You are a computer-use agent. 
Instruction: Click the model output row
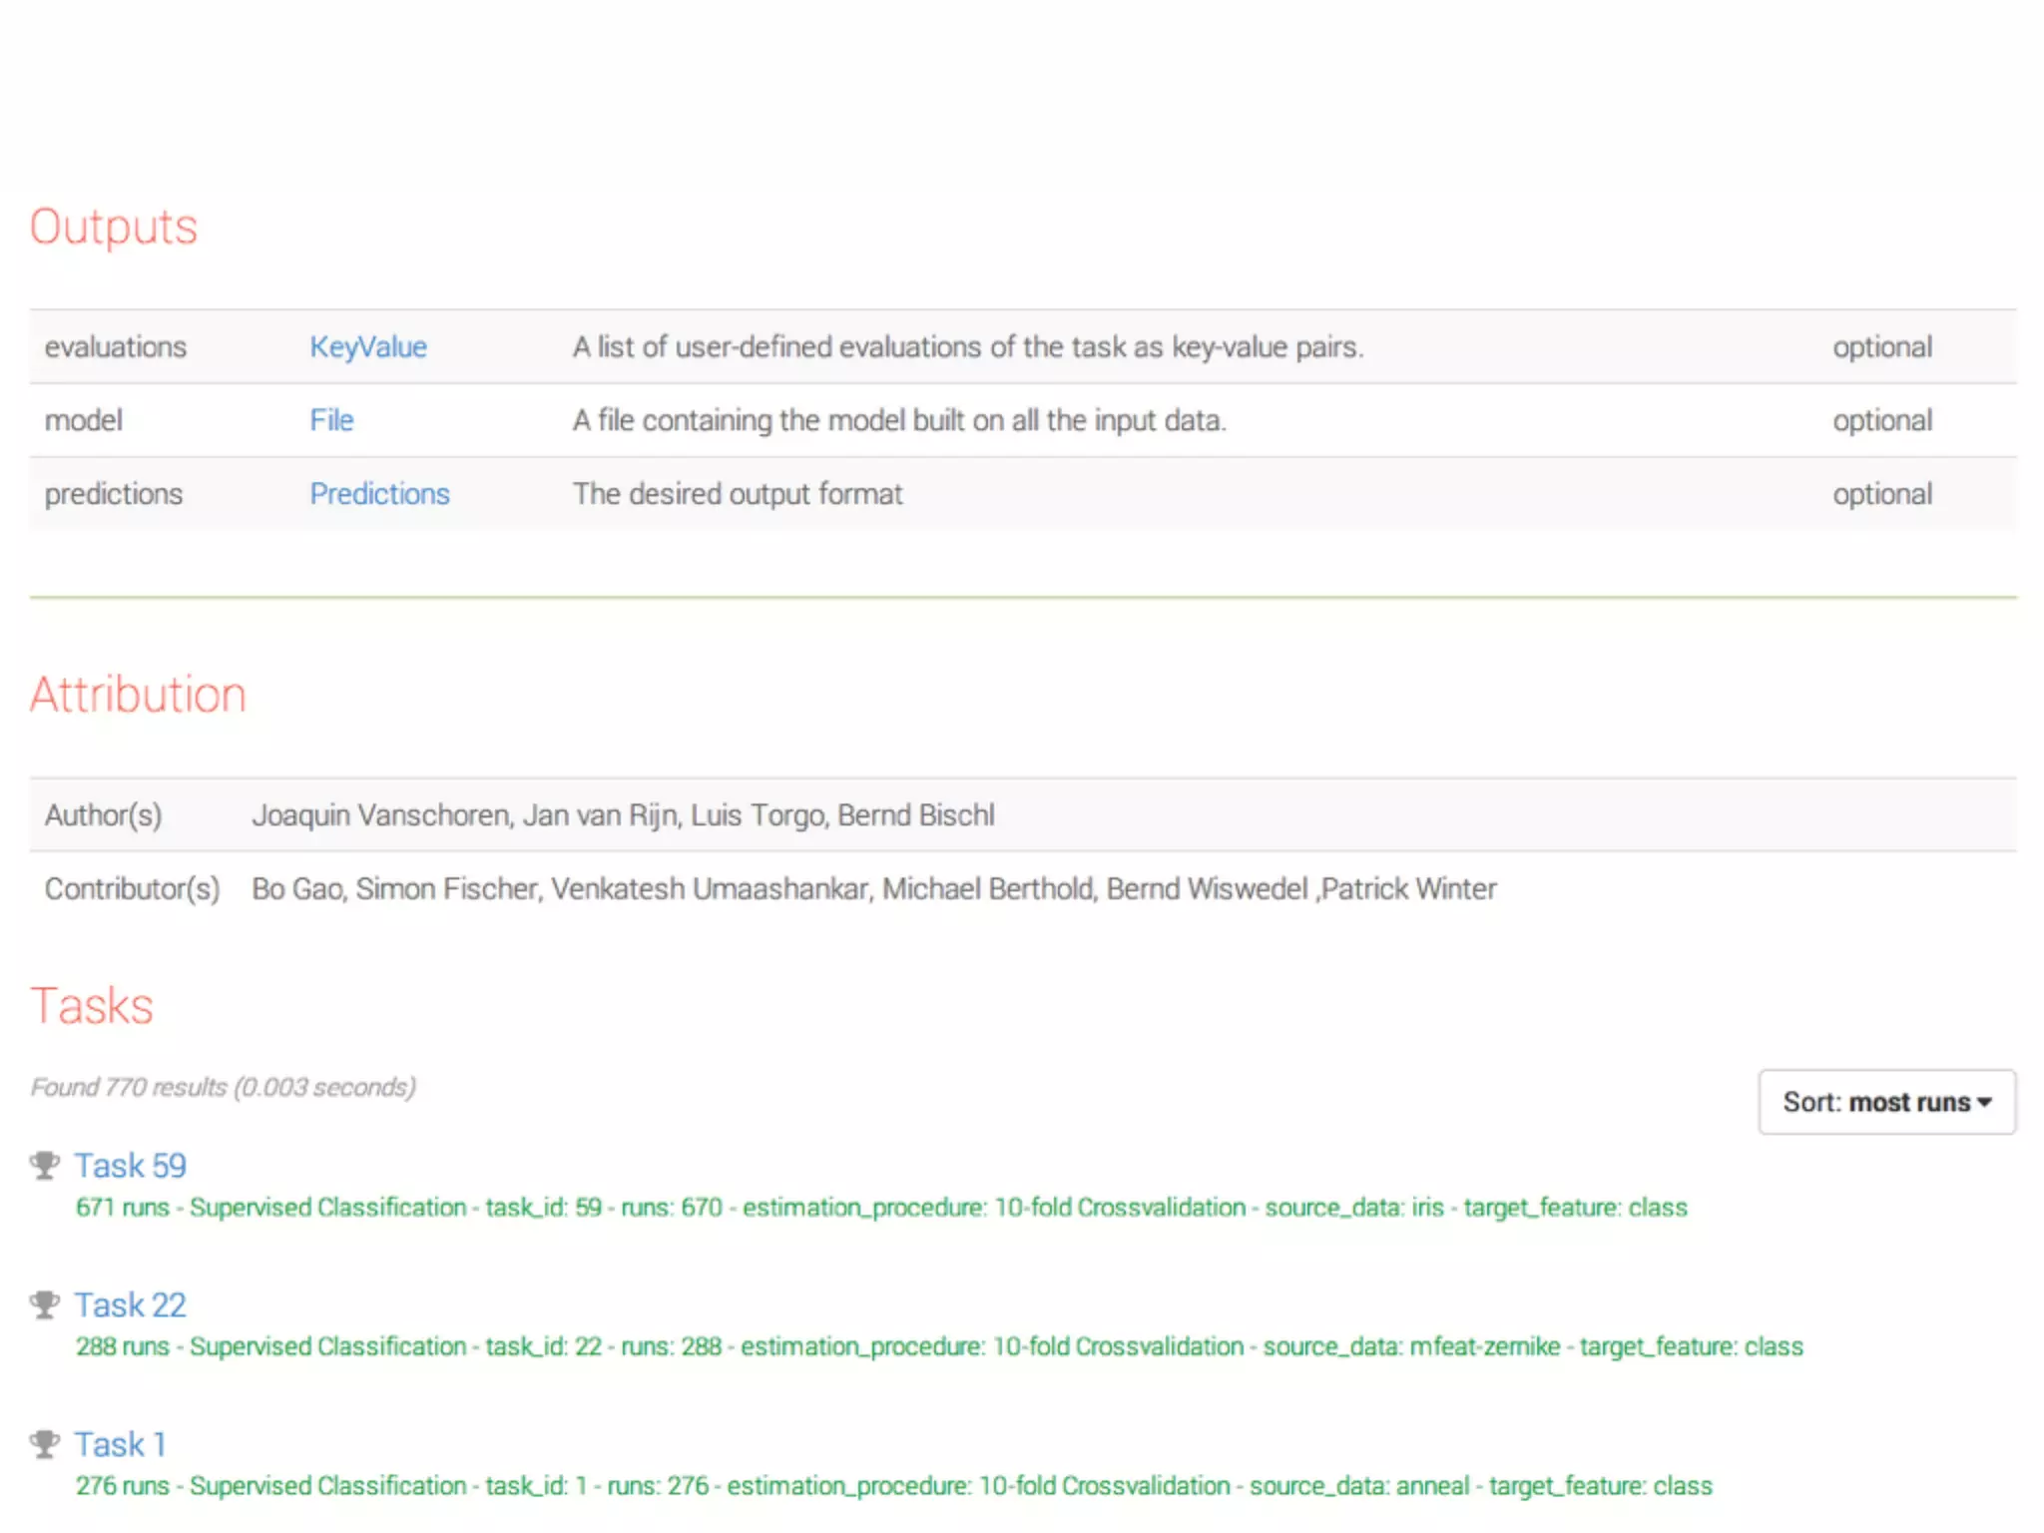[x=84, y=420]
